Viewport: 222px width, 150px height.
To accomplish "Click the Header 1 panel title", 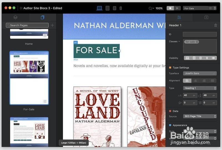I will pos(175,25).
